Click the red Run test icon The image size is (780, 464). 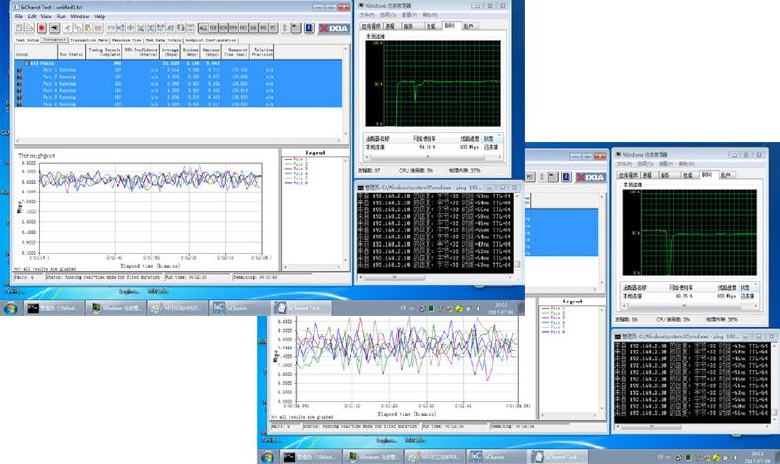click(41, 28)
